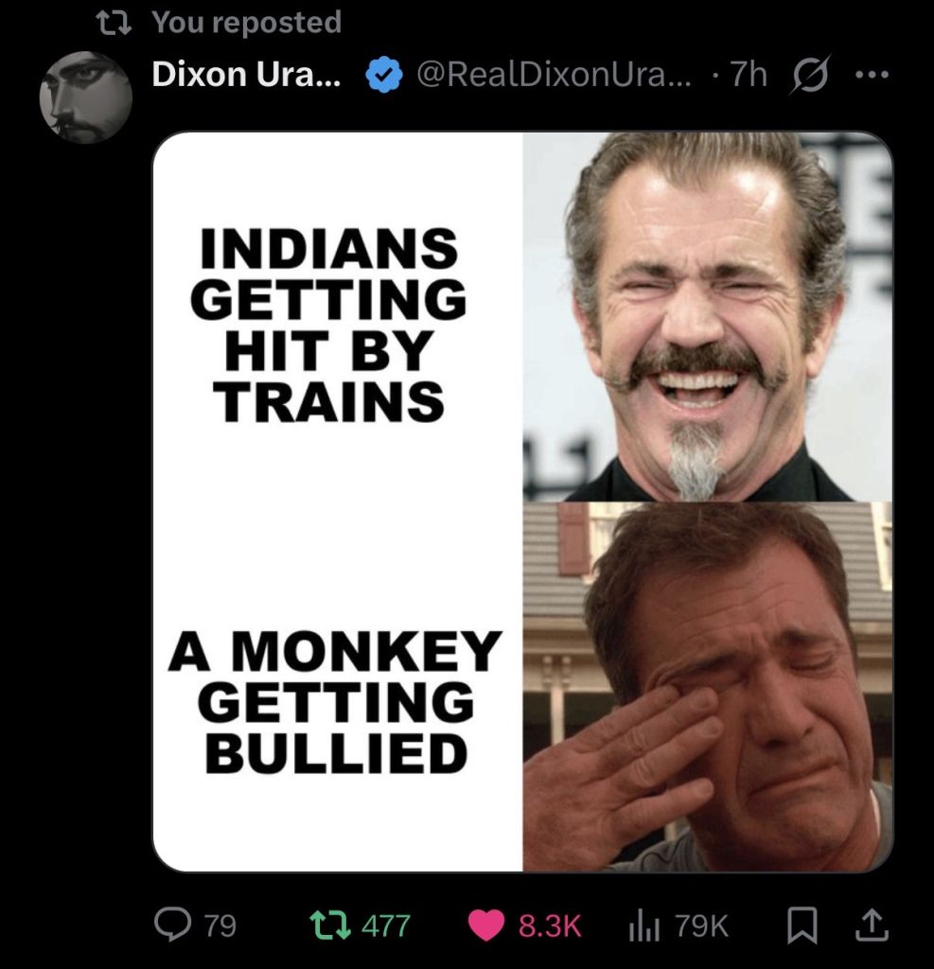
Task: Tap the @RealDixonUra... handle
Action: click(555, 75)
